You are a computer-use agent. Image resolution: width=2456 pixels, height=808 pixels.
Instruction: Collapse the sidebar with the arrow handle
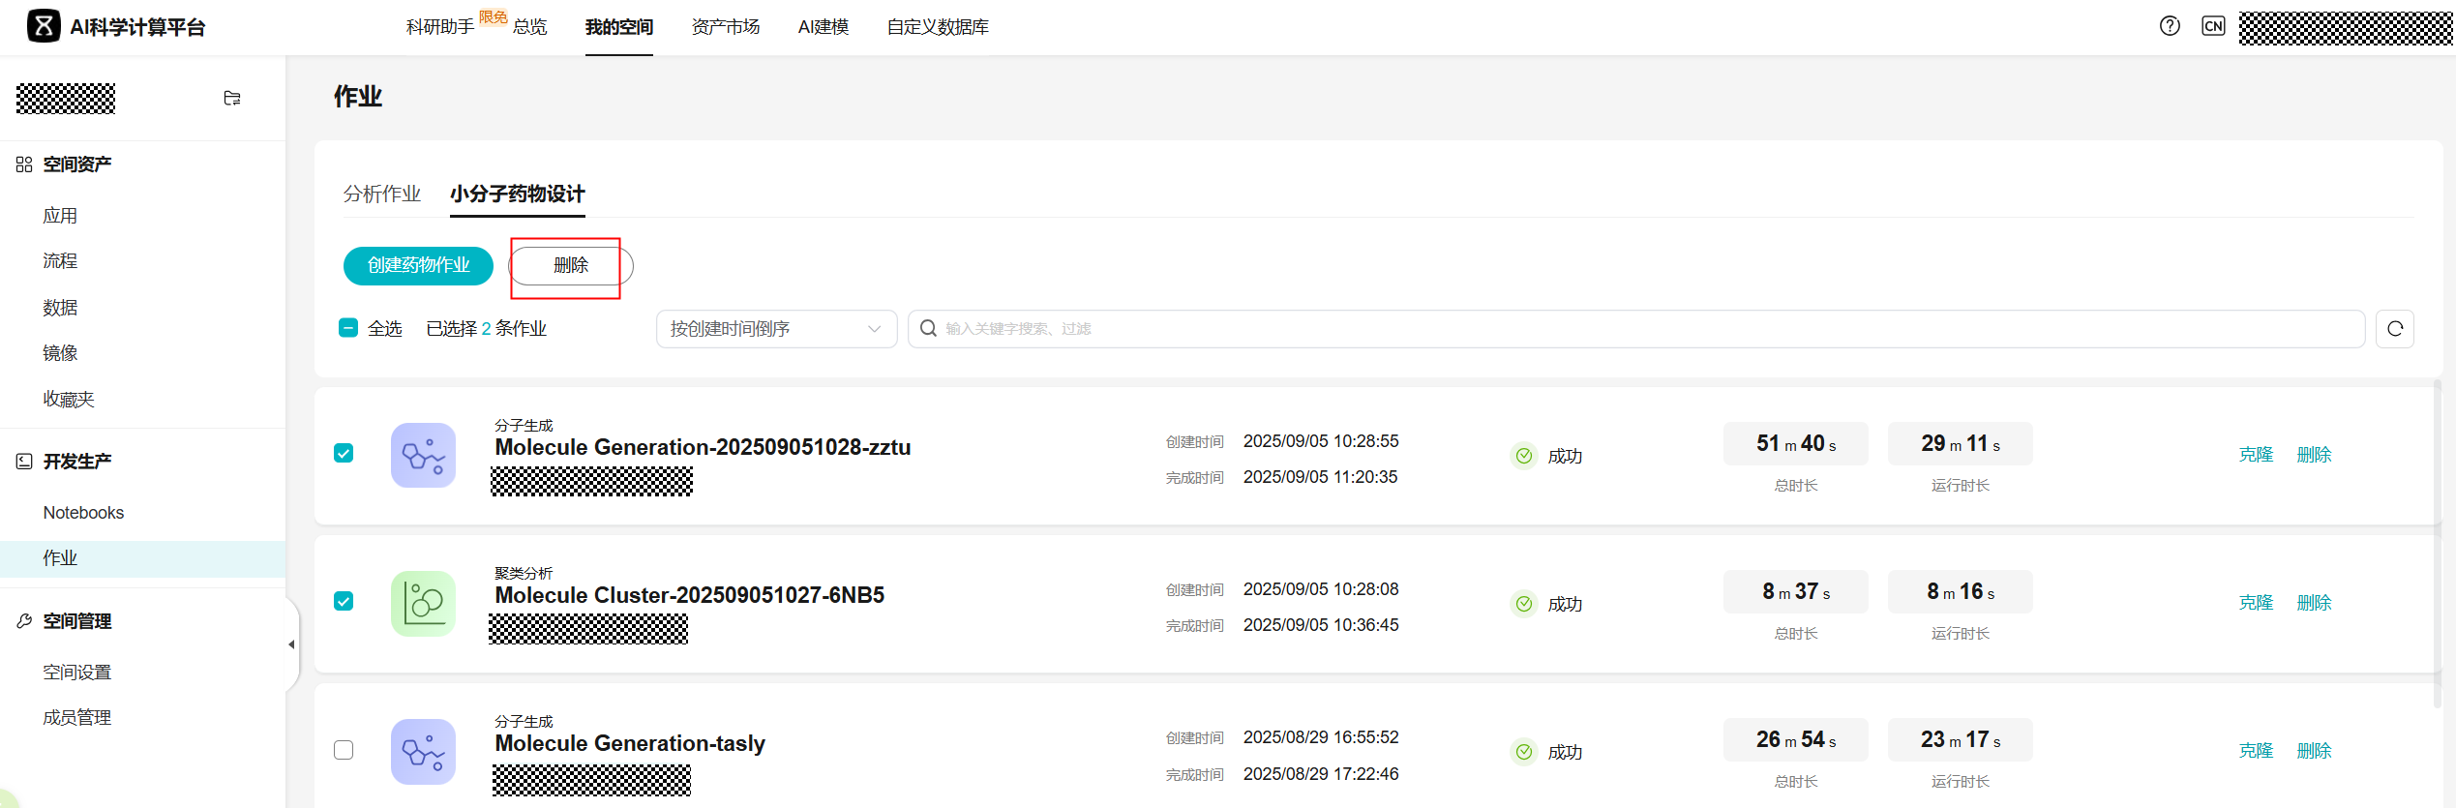click(291, 644)
